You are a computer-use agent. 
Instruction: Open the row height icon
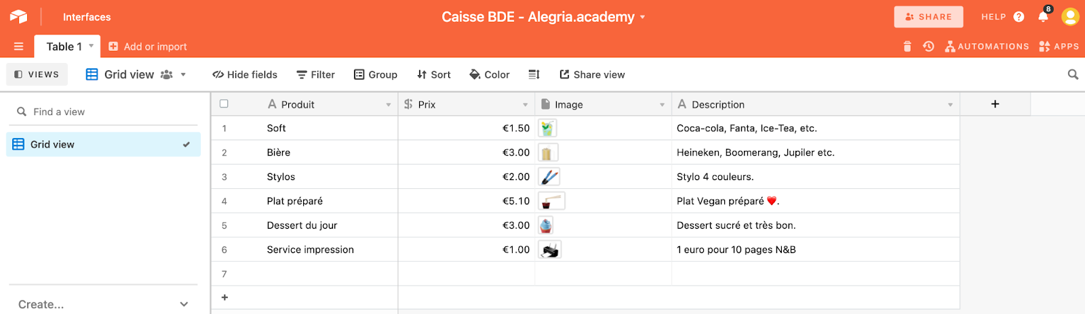pyautogui.click(x=534, y=74)
